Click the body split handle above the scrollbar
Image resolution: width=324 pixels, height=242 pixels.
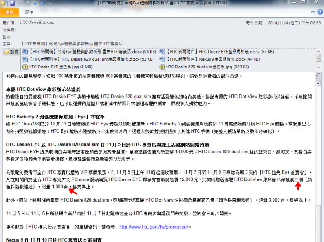pyautogui.click(x=318, y=73)
